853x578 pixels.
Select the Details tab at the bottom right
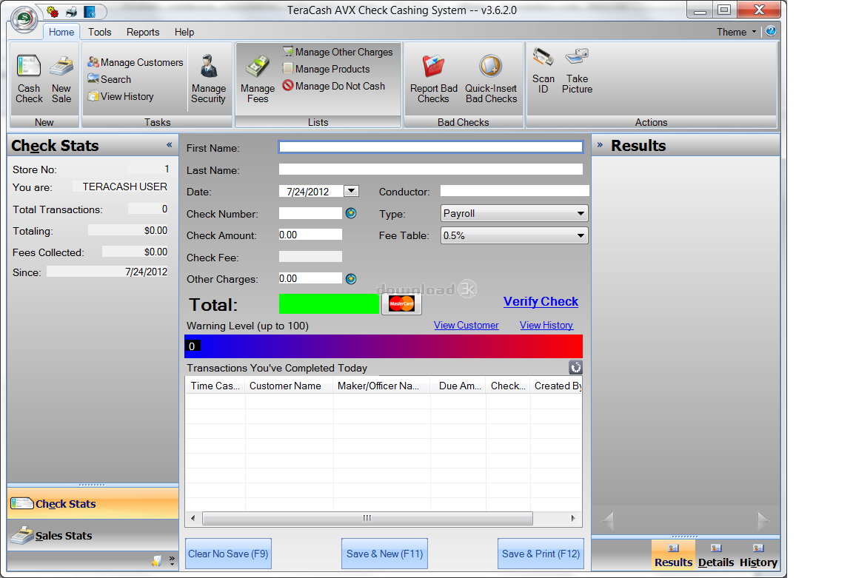(716, 554)
